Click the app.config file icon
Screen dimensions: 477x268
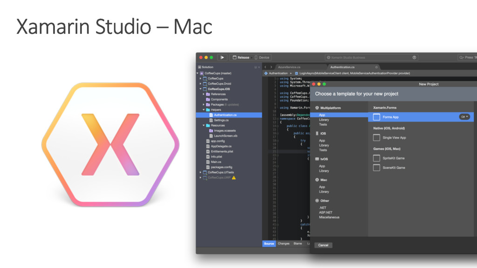pyautogui.click(x=208, y=141)
